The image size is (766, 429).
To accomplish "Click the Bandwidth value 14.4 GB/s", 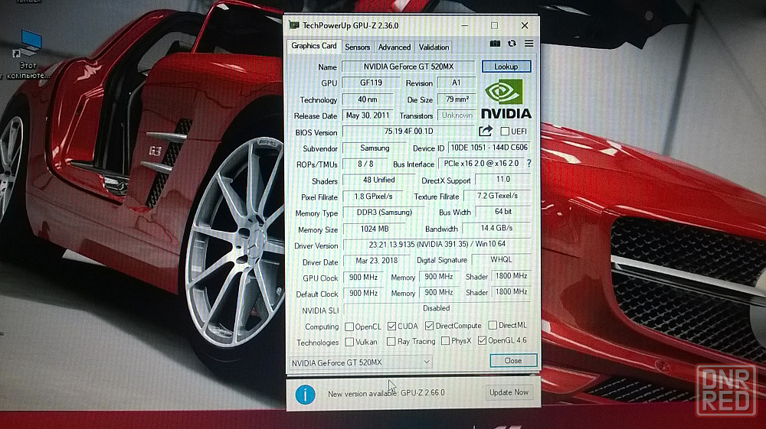I will pyautogui.click(x=496, y=228).
